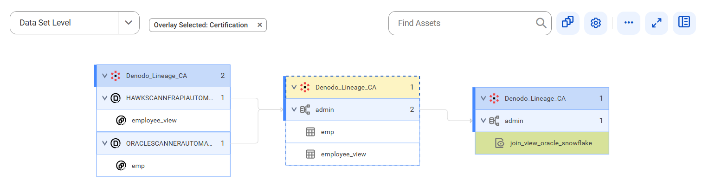Click the Overlay Selected: Certification label
Image resolution: width=709 pixels, height=193 pixels.
point(201,25)
